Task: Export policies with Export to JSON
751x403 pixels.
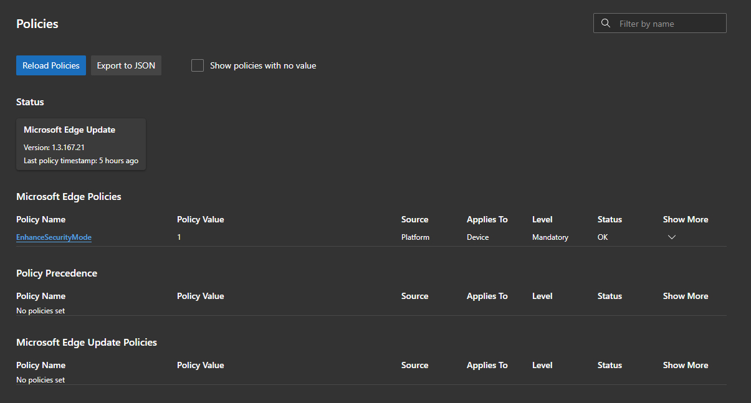Action: [x=126, y=65]
